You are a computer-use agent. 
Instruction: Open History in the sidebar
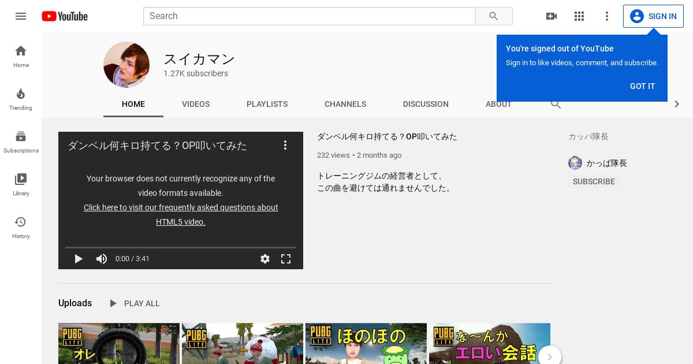(21, 227)
